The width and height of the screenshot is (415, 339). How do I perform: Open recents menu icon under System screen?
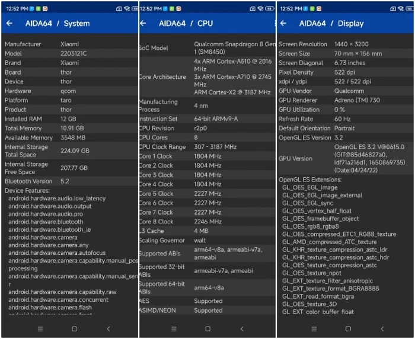(40, 328)
